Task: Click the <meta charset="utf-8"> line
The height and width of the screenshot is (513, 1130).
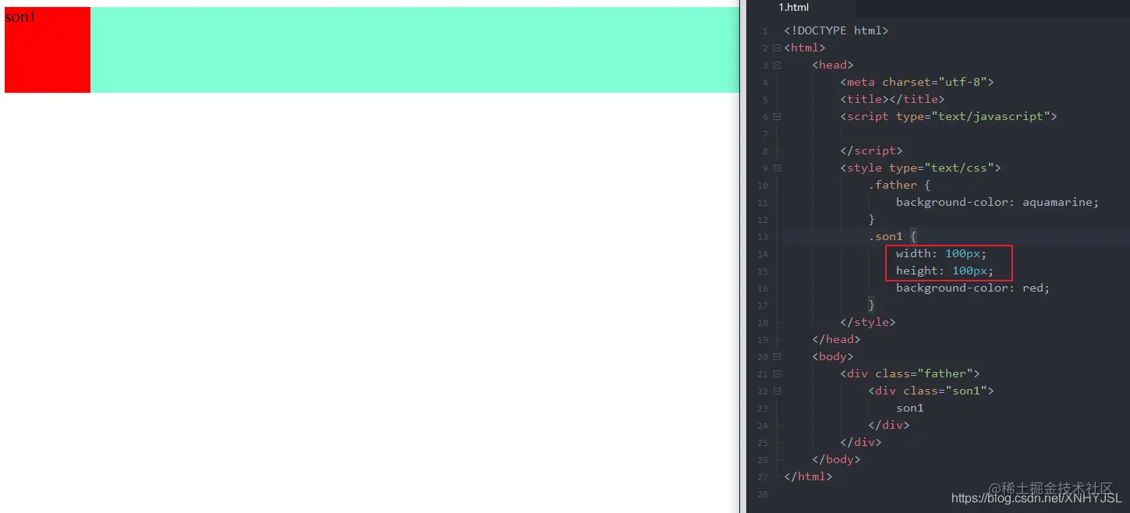Action: coord(917,82)
